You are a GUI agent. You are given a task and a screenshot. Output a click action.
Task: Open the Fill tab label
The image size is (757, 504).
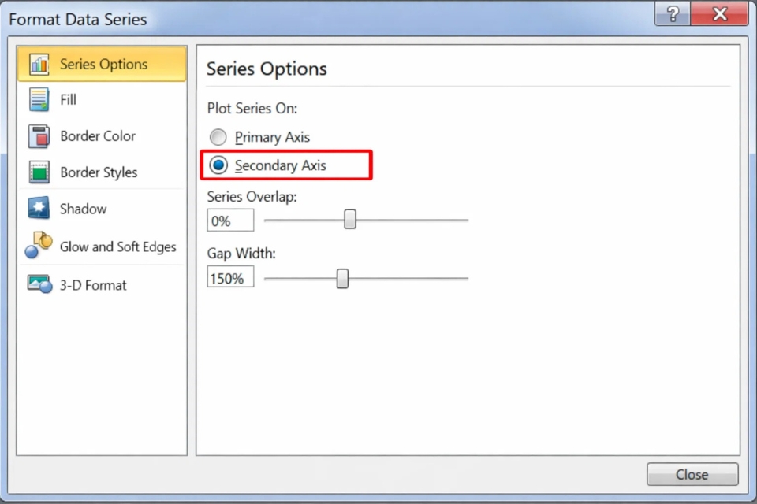pyautogui.click(x=69, y=100)
